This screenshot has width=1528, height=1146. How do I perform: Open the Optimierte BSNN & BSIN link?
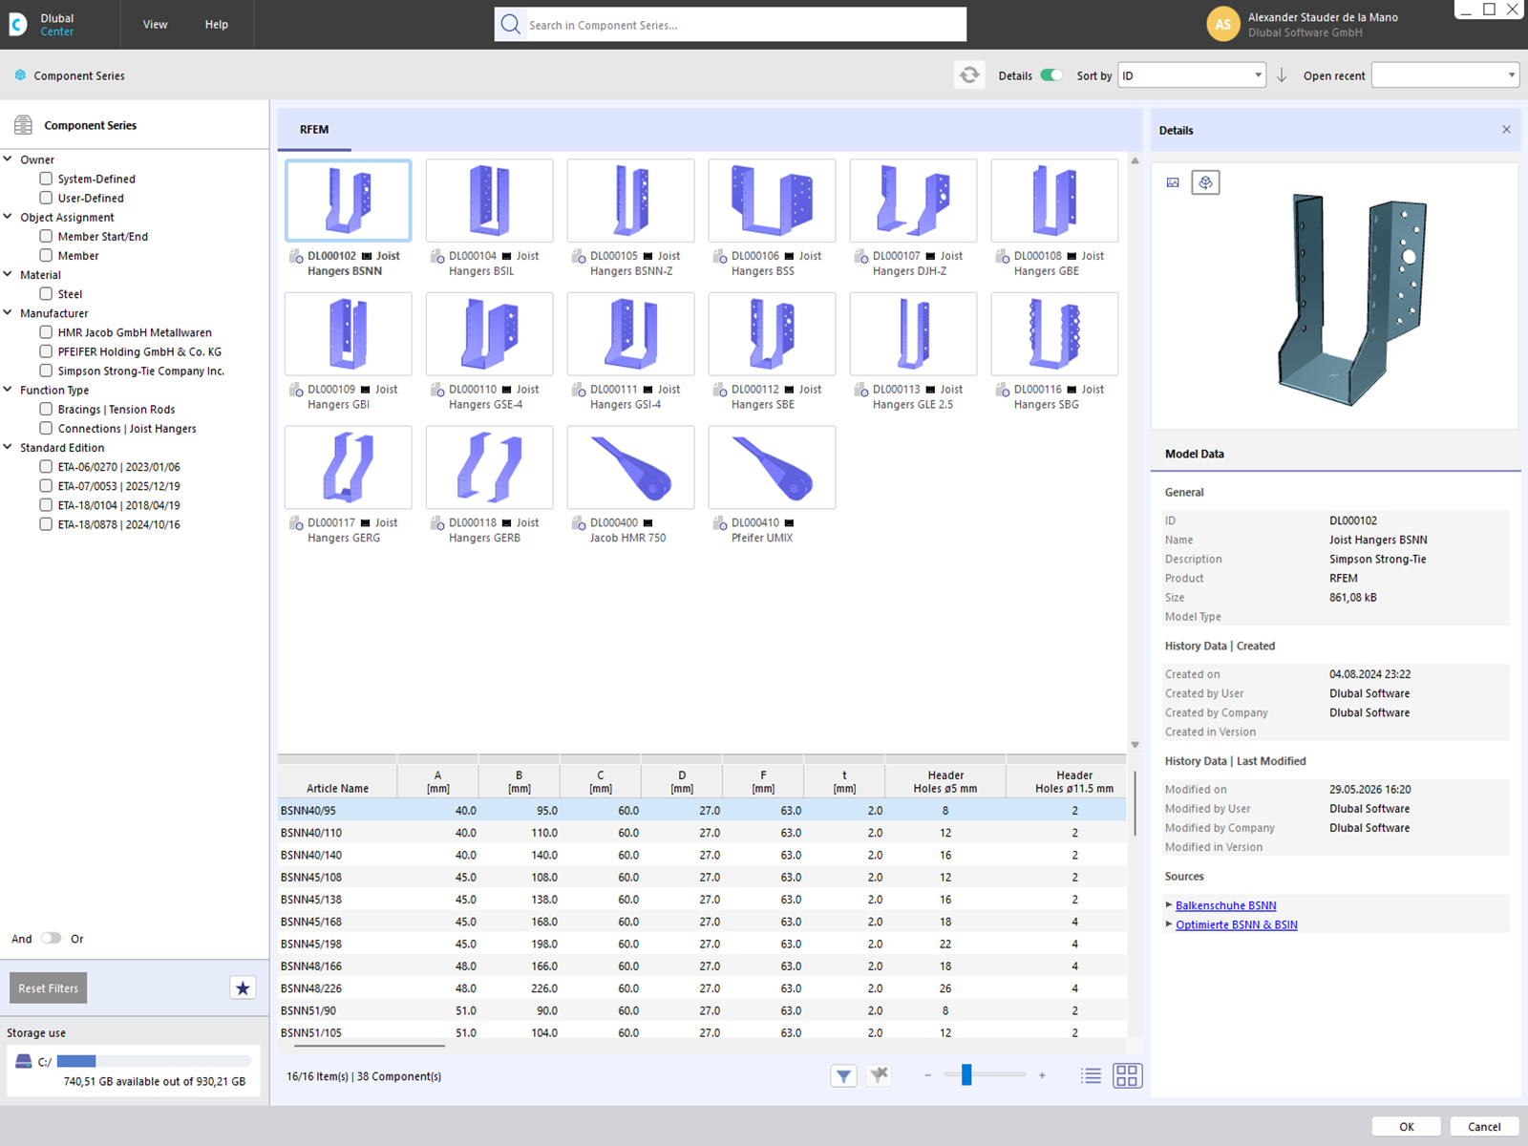1237,924
